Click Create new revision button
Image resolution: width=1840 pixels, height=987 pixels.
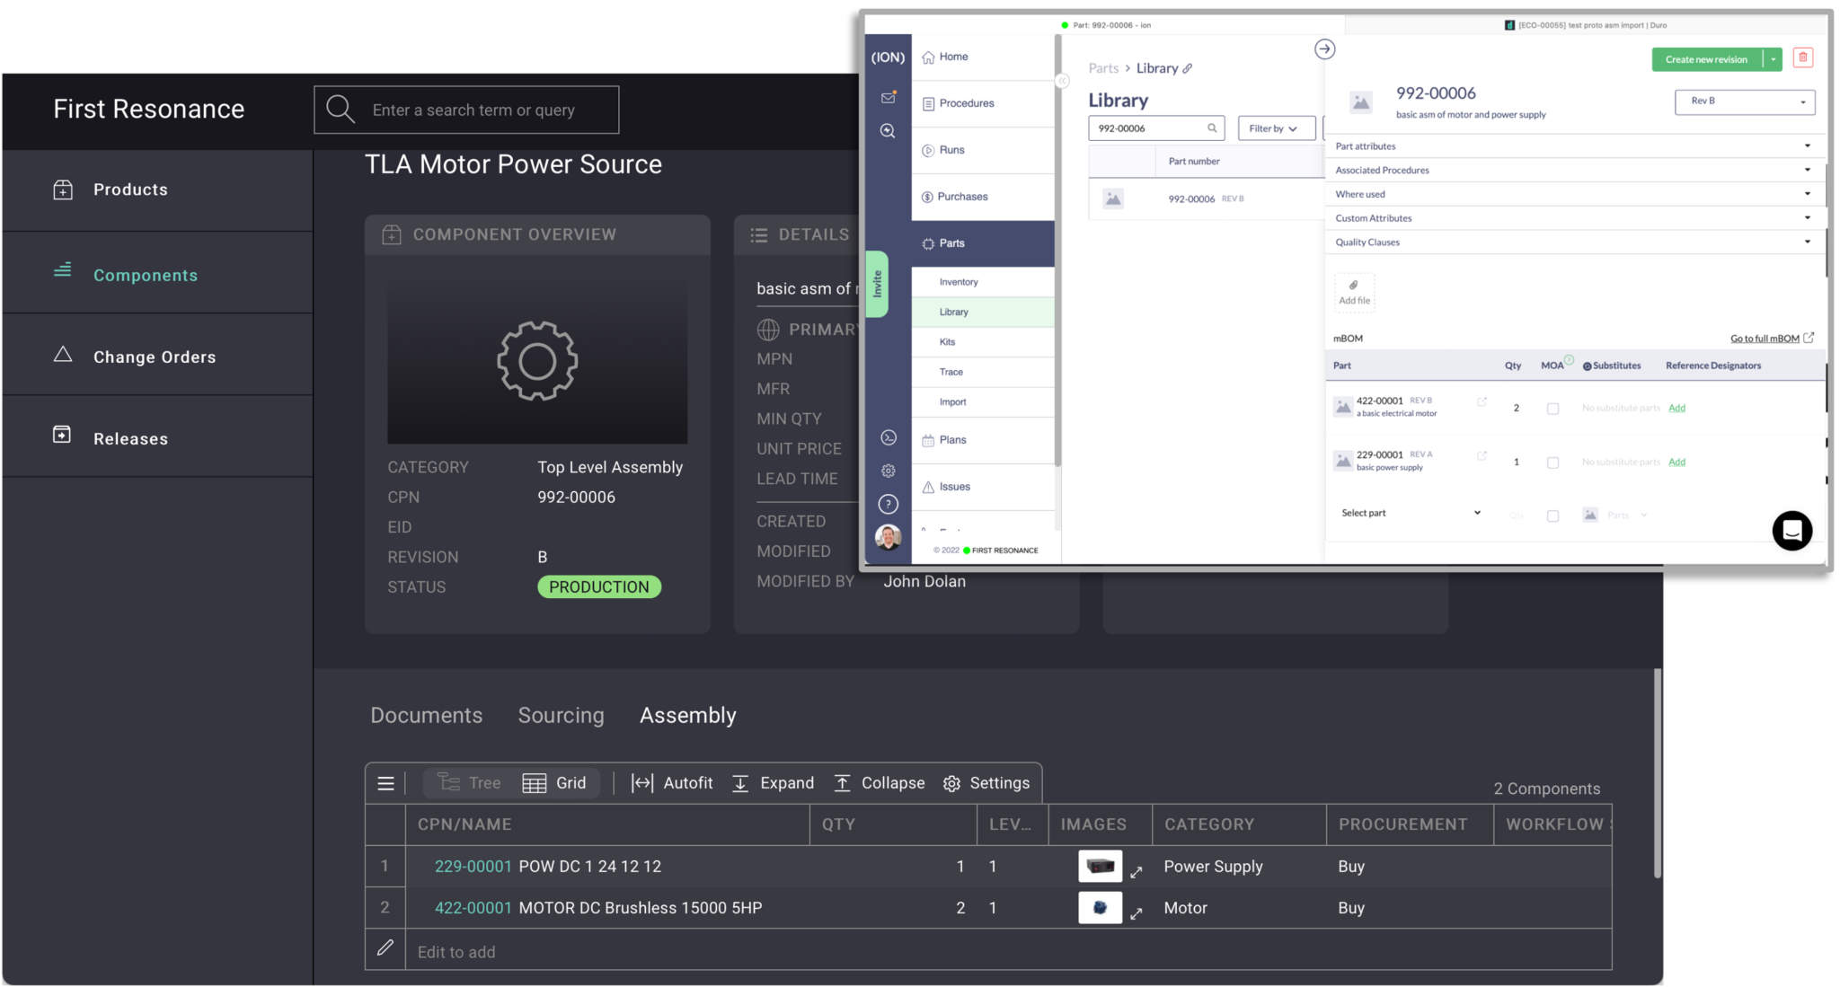point(1706,59)
